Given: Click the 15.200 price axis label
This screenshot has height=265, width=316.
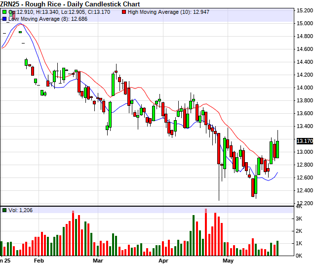Looking at the screenshot, I should (x=304, y=10).
